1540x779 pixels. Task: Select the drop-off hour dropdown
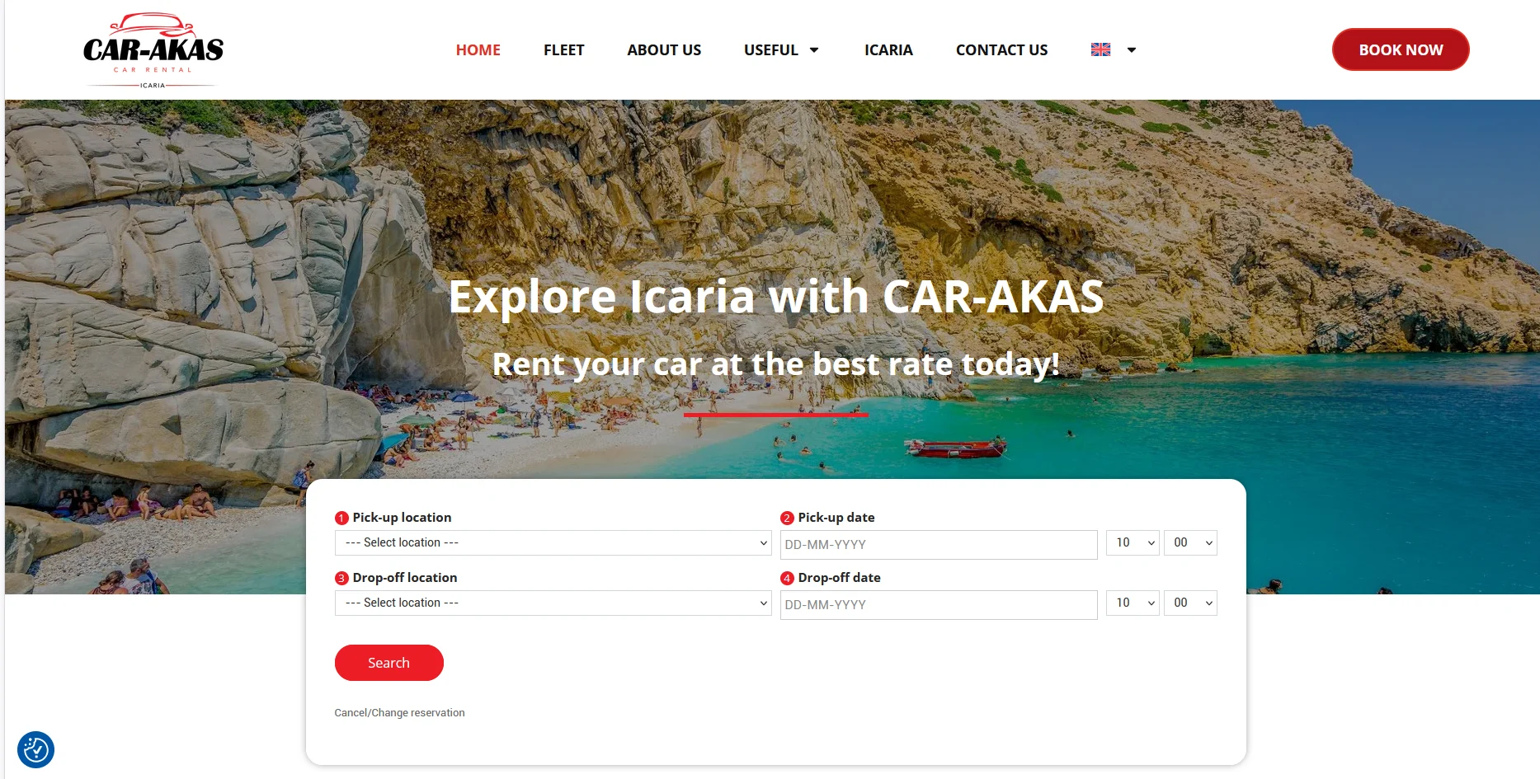pos(1133,603)
